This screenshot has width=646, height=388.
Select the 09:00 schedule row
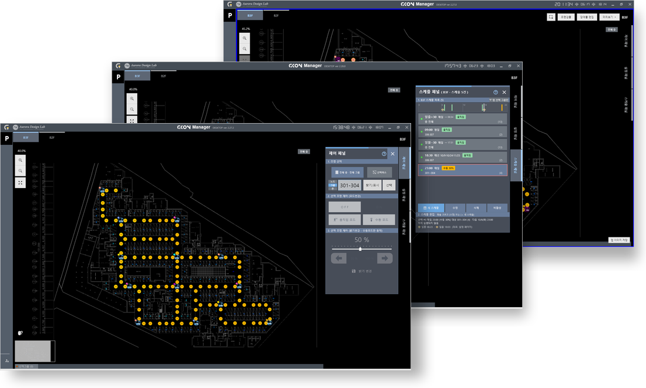tap(463, 131)
